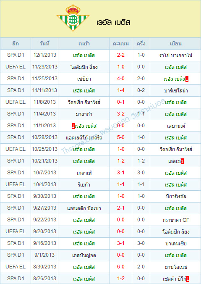Click the ลีก column header
This screenshot has height=284, width=201.
(16, 43)
